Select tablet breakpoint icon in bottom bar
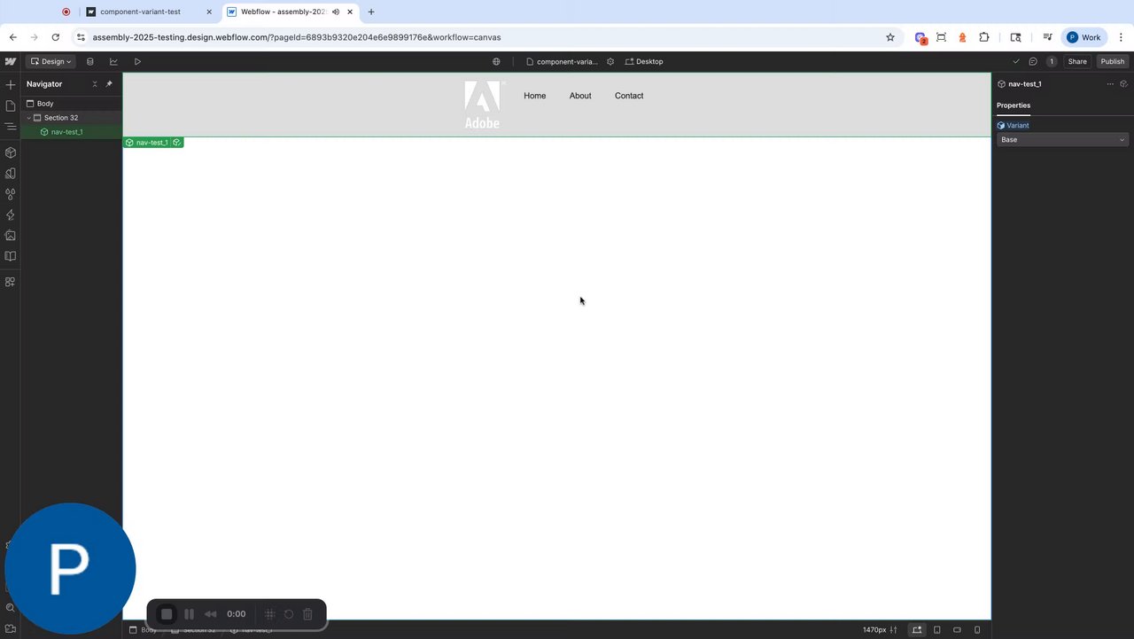1134x639 pixels. pos(937,630)
